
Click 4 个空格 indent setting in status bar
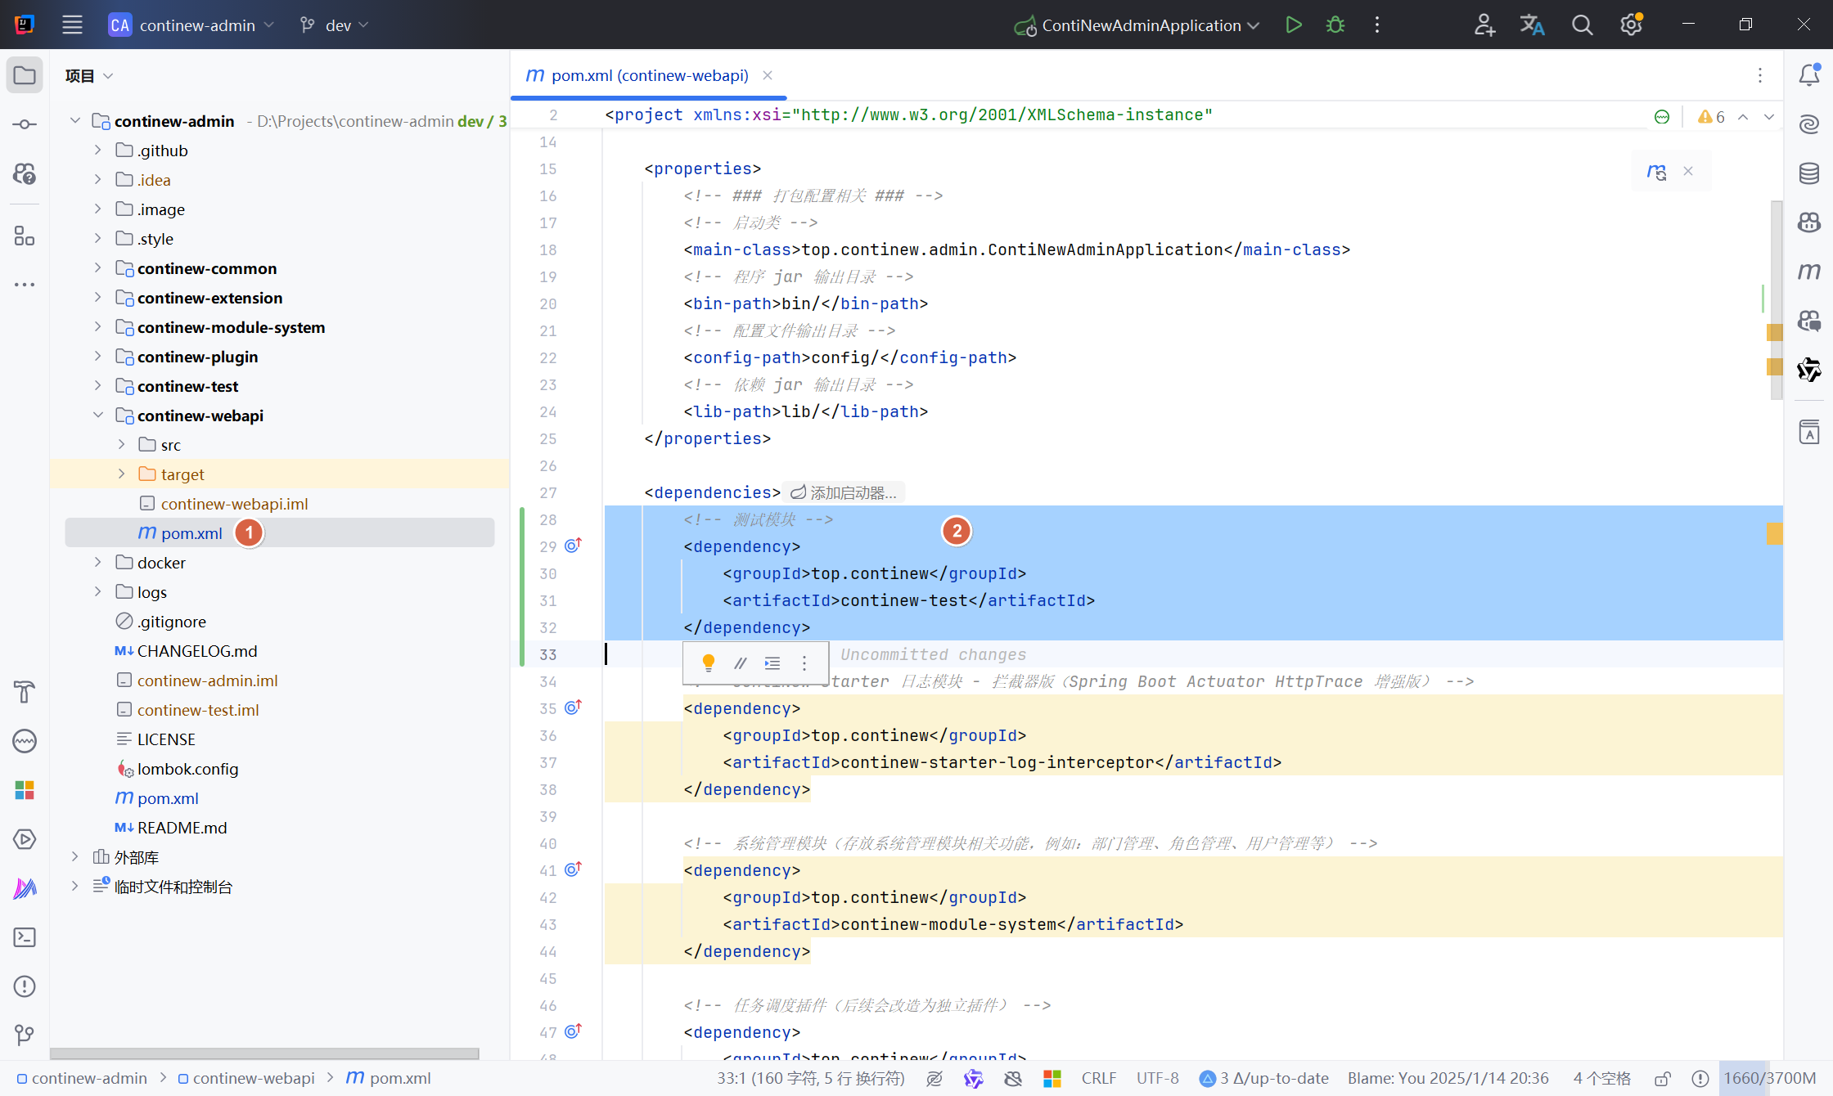click(1601, 1079)
